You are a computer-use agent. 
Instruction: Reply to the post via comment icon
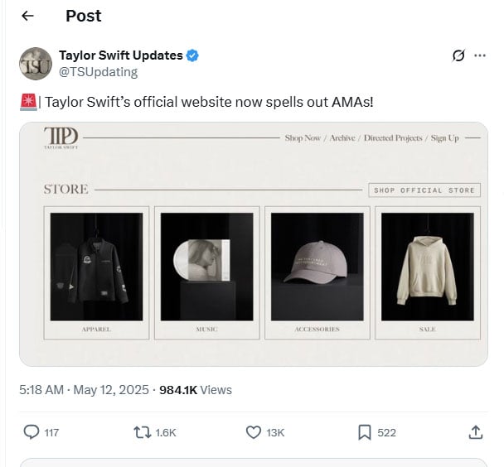[x=31, y=432]
